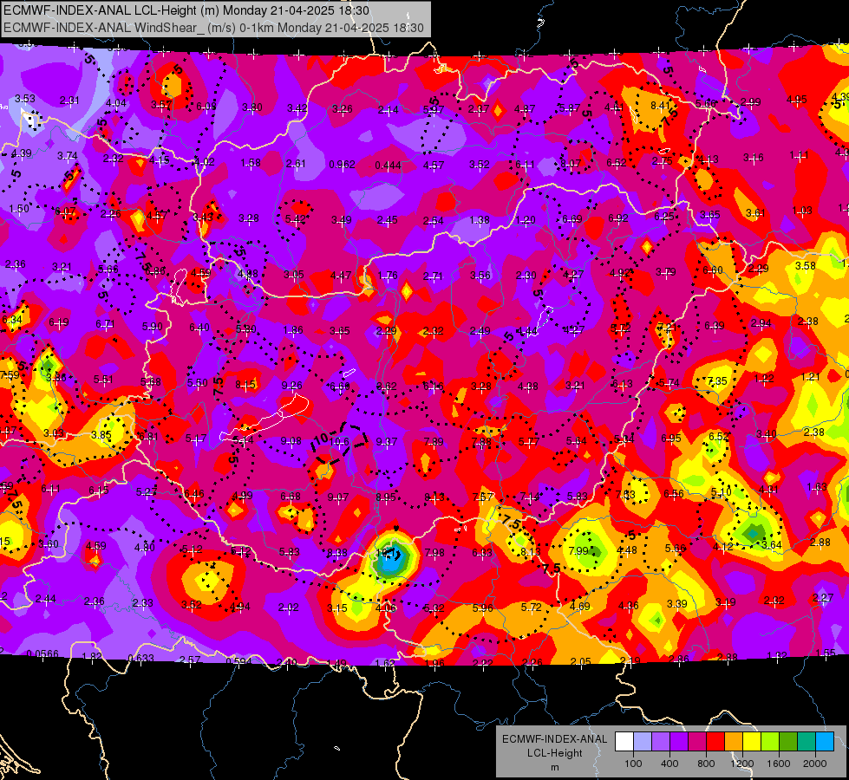Click the legend tick label '1600'
This screenshot has height=780, width=849.
pyautogui.click(x=779, y=764)
